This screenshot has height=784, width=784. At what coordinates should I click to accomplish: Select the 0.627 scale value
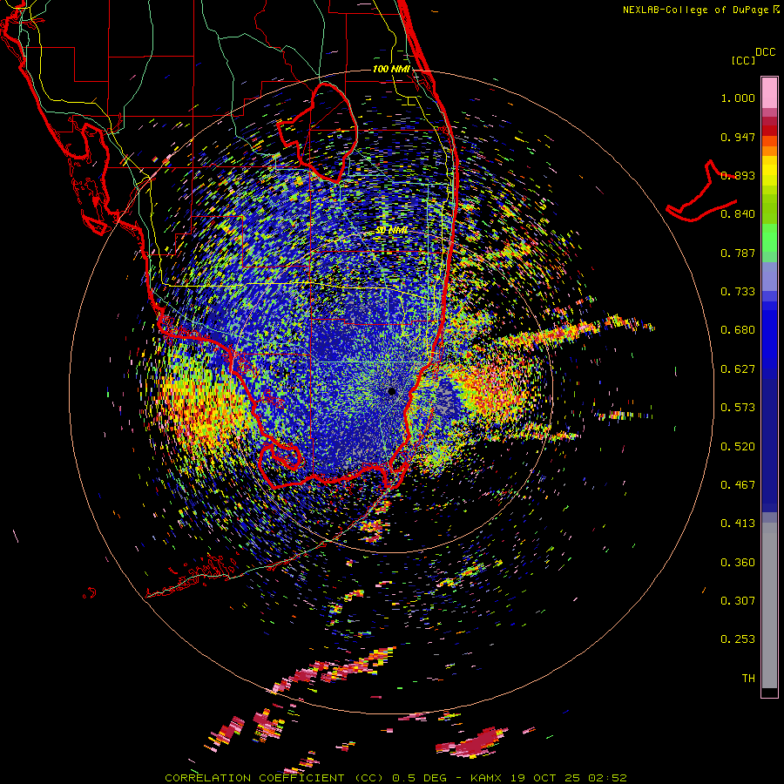pos(738,369)
